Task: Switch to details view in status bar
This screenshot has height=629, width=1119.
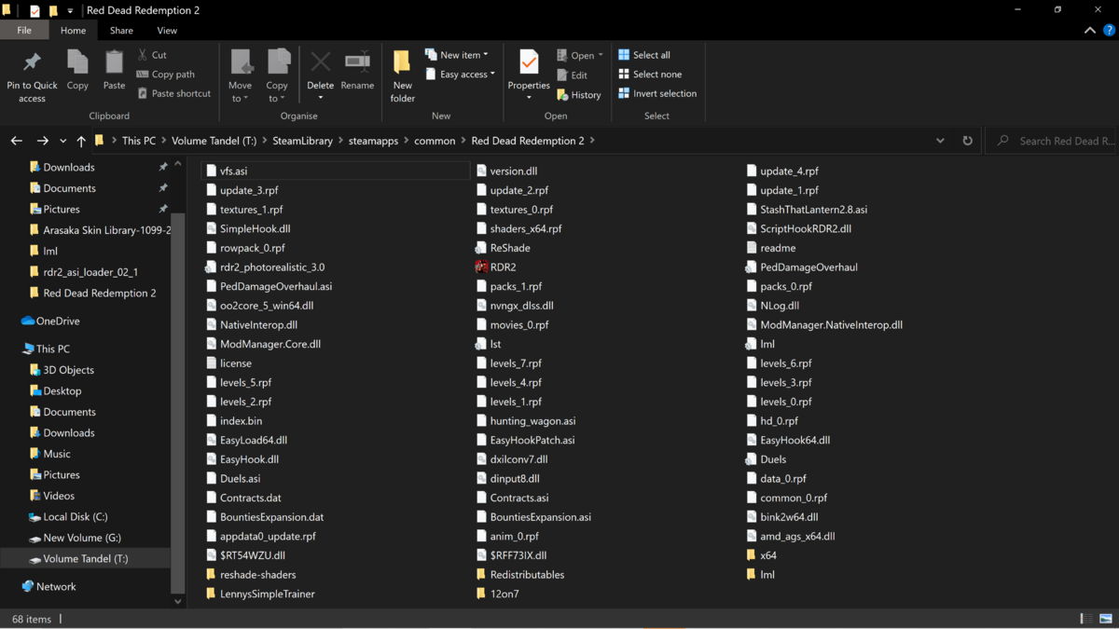Action: coord(1086,619)
